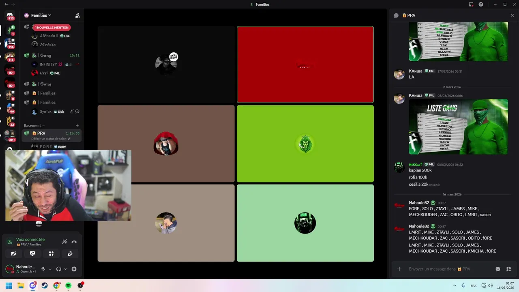This screenshot has width=519, height=292.
Task: Start an activity from the voice panel
Action: coord(51,253)
